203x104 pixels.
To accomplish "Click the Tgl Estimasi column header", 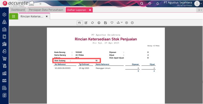I will [84, 64].
